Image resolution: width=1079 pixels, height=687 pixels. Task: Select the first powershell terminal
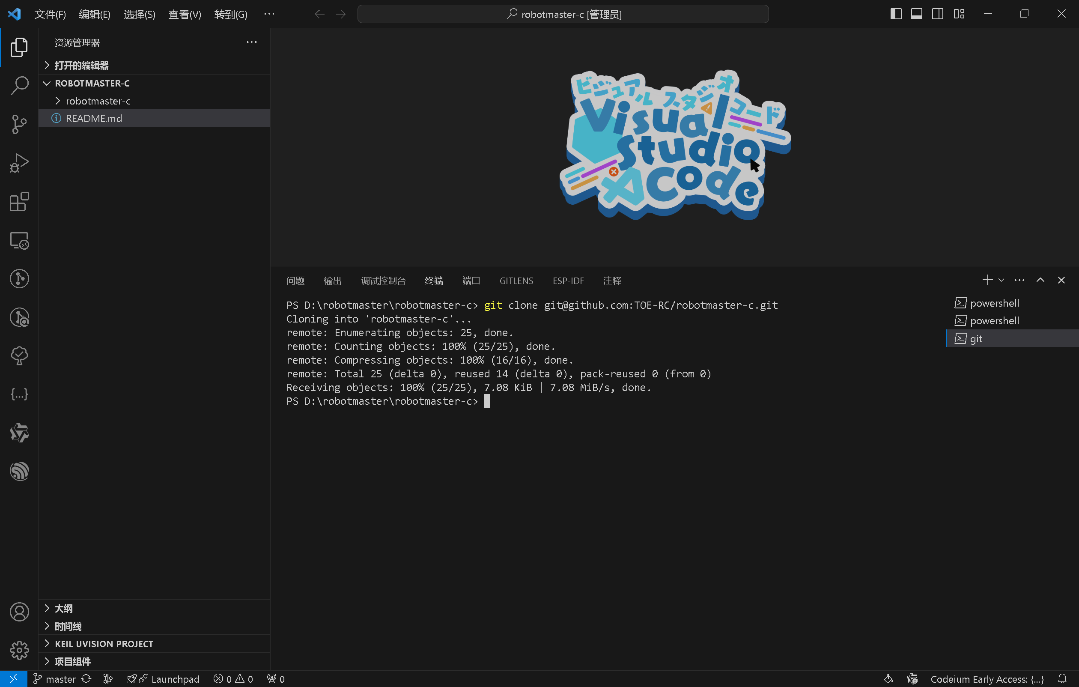point(1012,303)
